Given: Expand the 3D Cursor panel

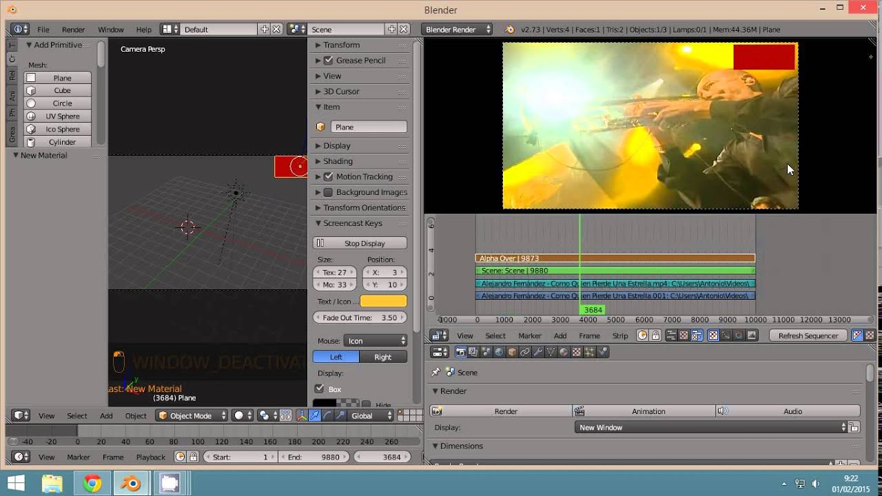Looking at the screenshot, I should (341, 92).
